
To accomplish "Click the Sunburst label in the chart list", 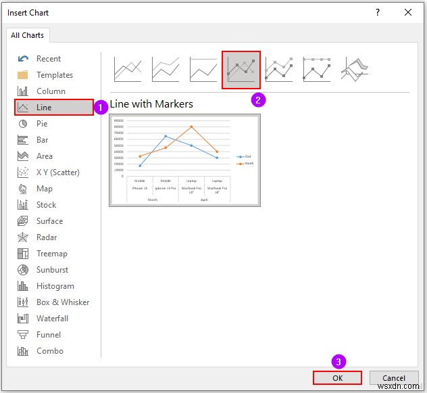I will (52, 270).
